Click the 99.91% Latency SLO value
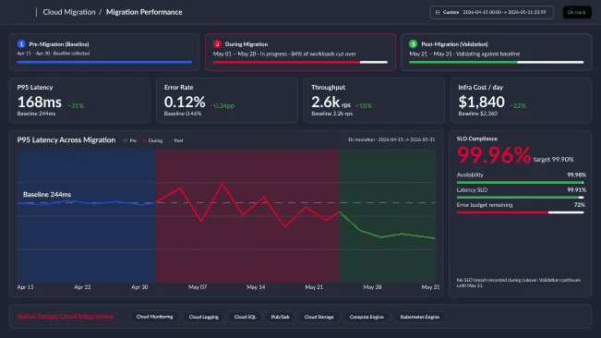 click(x=576, y=190)
